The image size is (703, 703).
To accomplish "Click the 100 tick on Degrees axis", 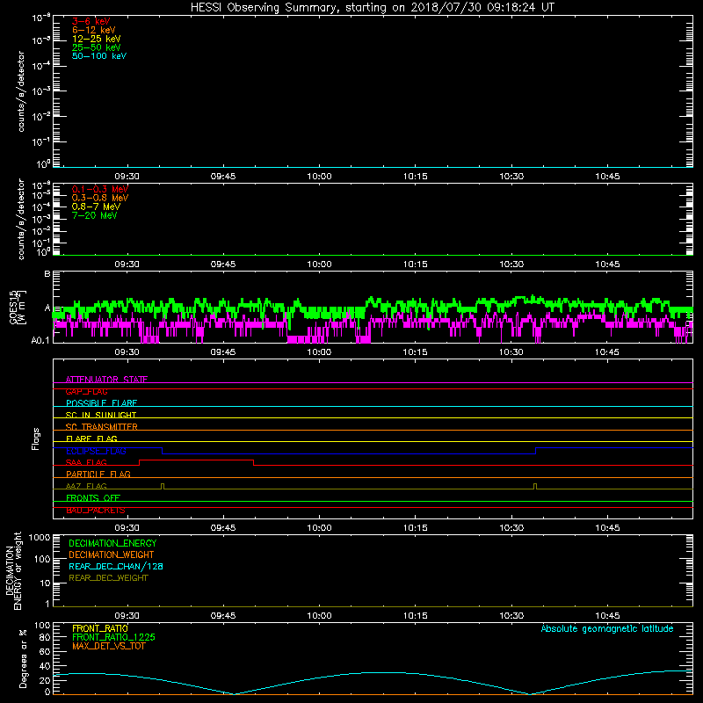I will click(42, 626).
